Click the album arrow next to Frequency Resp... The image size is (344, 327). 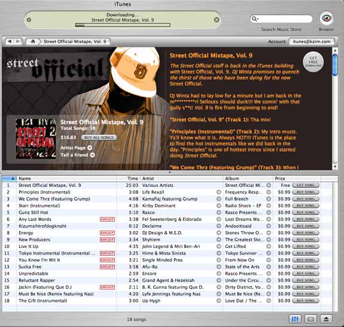(269, 192)
